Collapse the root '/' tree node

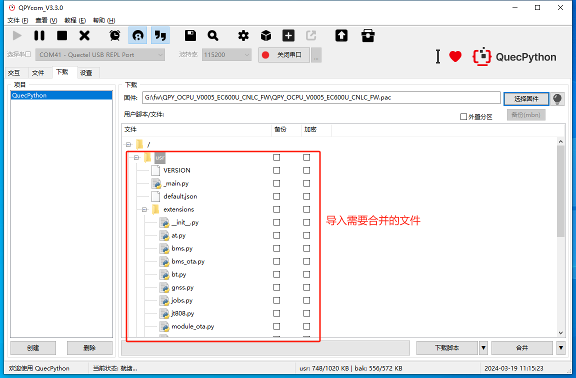click(x=128, y=144)
